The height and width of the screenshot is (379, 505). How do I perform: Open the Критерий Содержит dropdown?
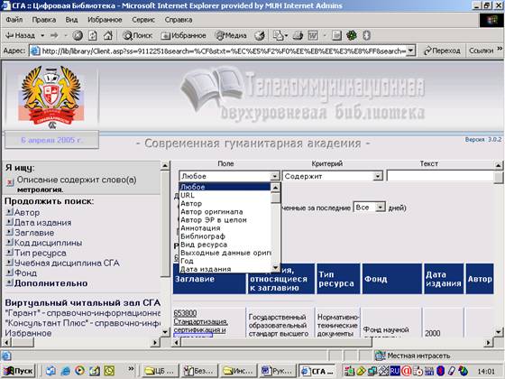pos(333,176)
